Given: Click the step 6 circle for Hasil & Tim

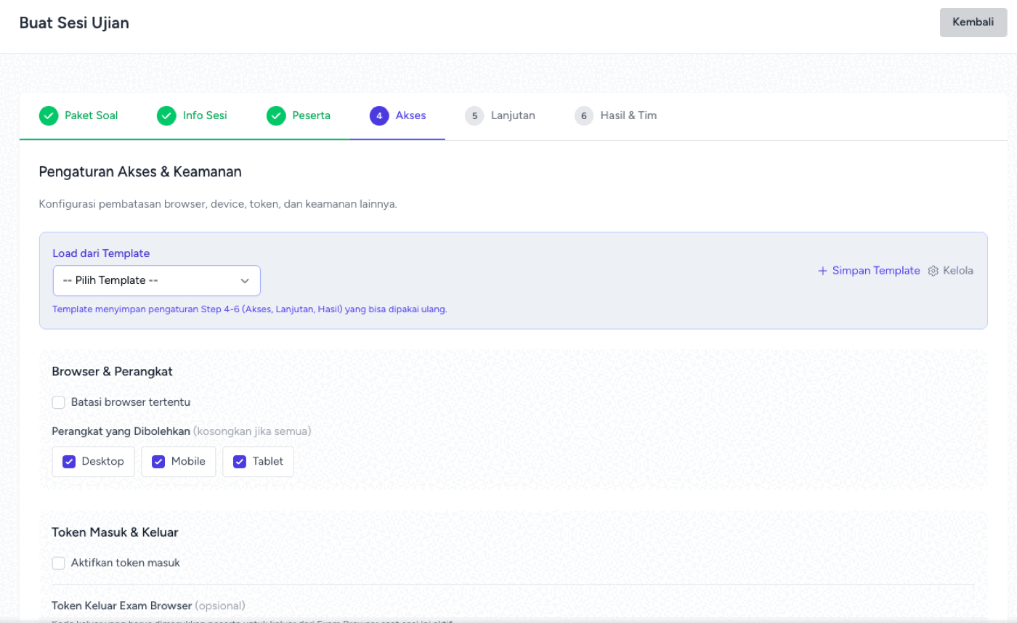Looking at the screenshot, I should point(584,115).
